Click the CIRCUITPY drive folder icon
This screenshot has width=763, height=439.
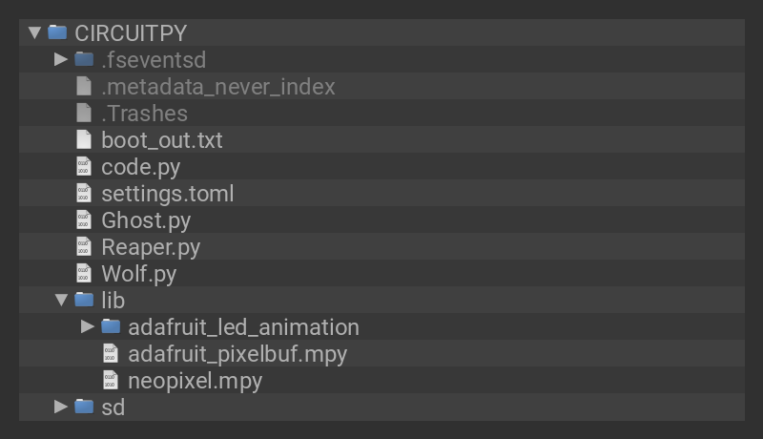pos(57,32)
